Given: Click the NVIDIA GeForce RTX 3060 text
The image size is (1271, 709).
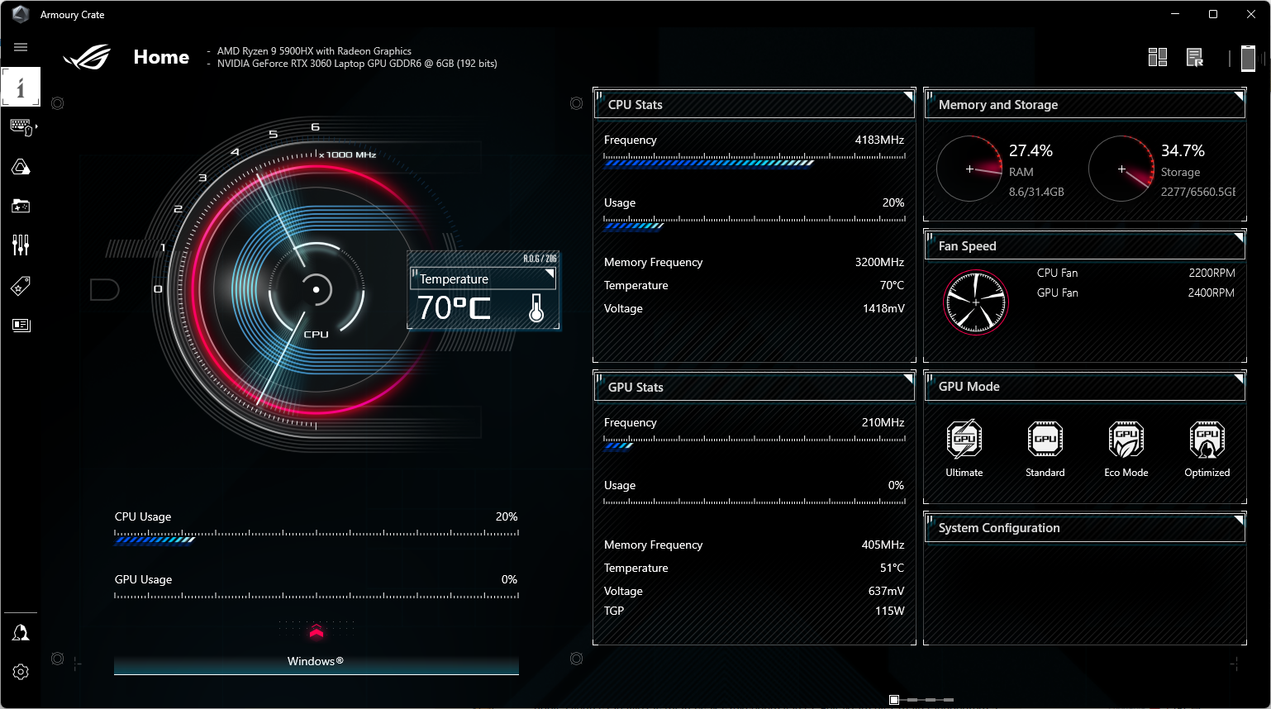Looking at the screenshot, I should (x=357, y=64).
